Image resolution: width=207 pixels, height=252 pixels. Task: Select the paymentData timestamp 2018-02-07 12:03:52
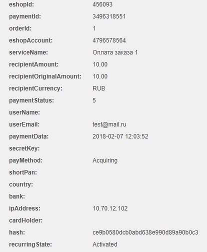(120, 136)
